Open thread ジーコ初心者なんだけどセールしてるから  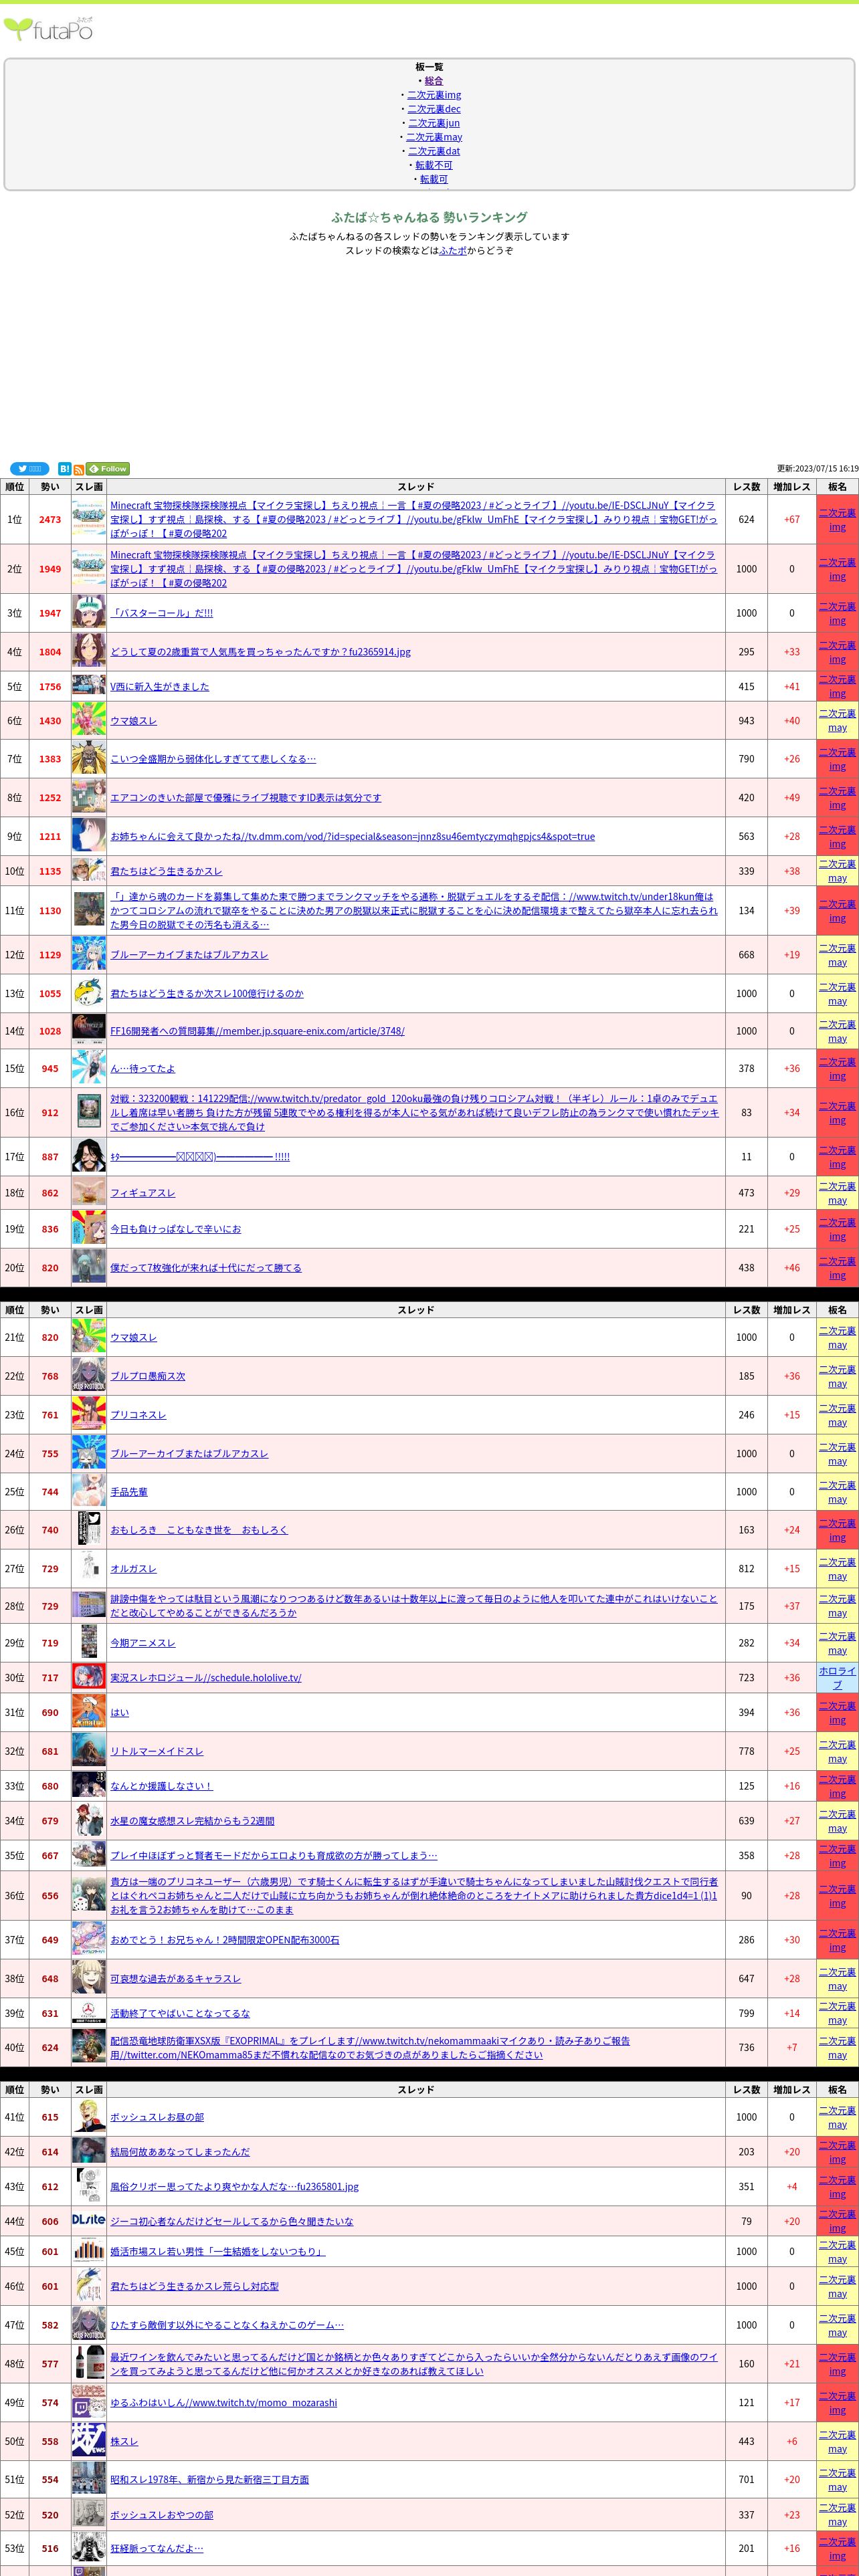(x=231, y=2221)
